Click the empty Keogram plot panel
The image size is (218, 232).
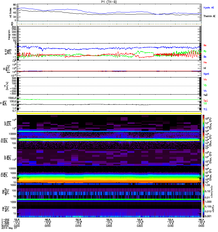pyautogui.click(x=109, y=35)
